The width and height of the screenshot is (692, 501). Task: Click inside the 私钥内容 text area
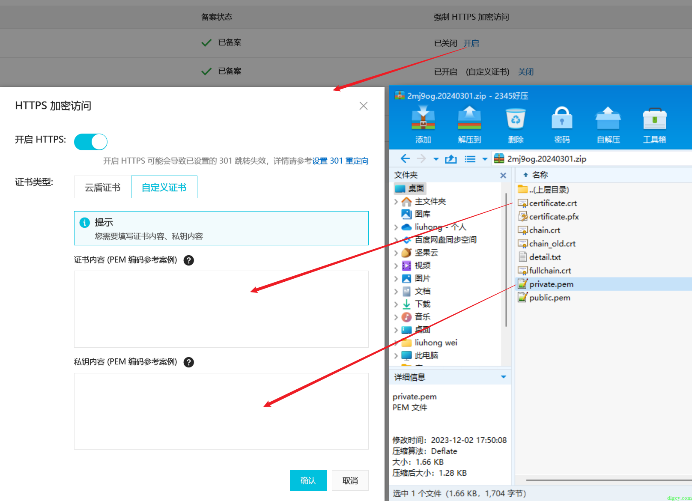tap(221, 411)
